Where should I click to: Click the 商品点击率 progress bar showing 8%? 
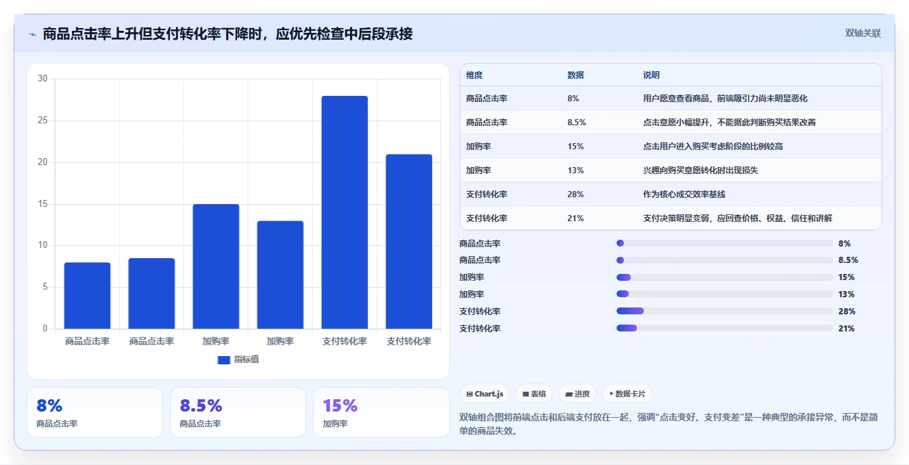pyautogui.click(x=725, y=243)
